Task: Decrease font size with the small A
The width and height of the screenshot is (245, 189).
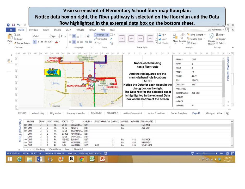Action: (x=65, y=36)
